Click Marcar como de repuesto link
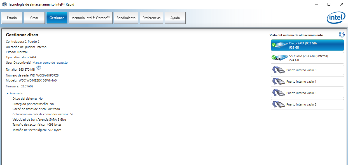Image resolution: width=348 pixels, height=165 pixels. (x=50, y=63)
